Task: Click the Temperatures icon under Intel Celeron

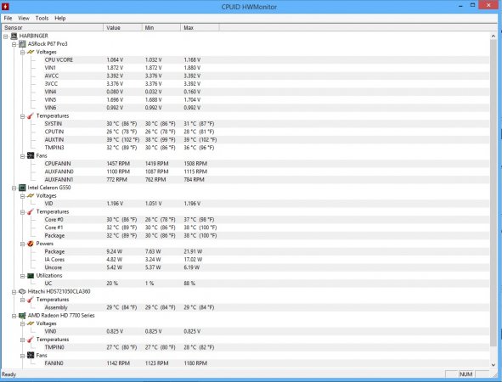Action: click(x=31, y=211)
